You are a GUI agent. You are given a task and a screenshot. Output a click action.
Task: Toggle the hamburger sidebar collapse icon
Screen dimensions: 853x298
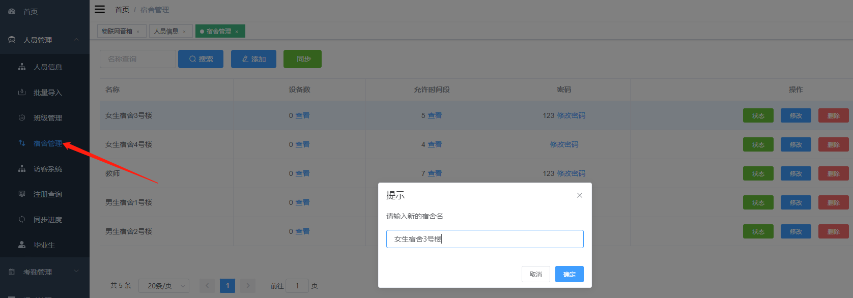[100, 9]
